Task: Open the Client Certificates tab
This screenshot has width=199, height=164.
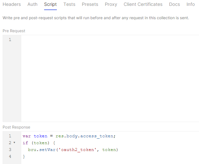Action: tap(143, 5)
